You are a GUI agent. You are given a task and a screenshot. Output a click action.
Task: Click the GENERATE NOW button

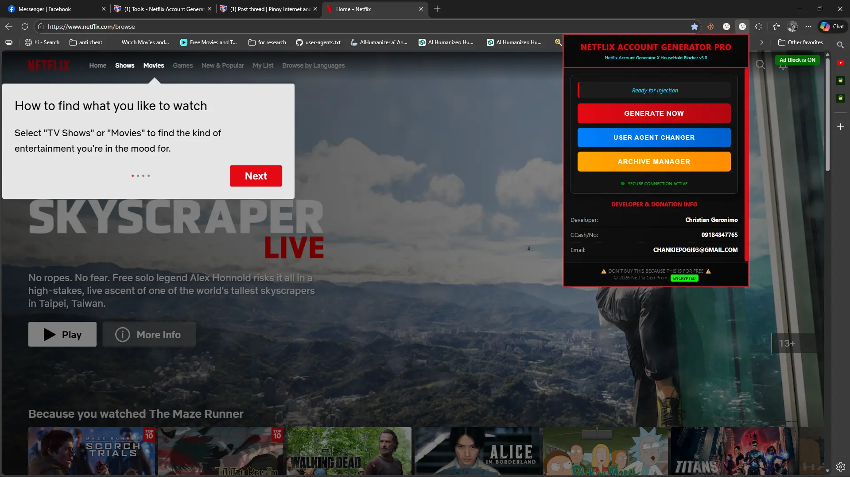pyautogui.click(x=654, y=114)
